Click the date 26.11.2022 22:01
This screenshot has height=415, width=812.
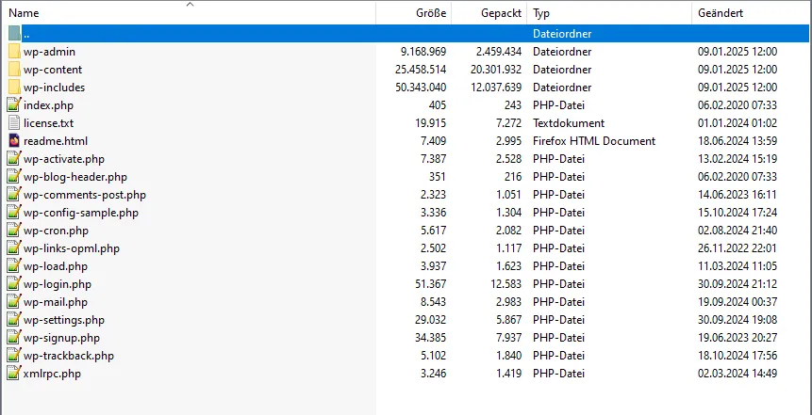[737, 248]
